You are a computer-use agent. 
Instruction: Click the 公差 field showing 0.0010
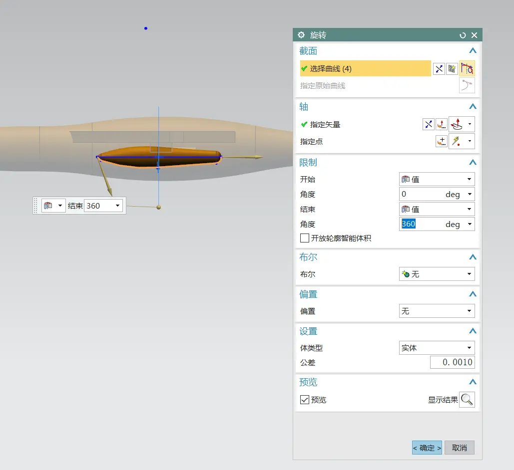pyautogui.click(x=453, y=362)
